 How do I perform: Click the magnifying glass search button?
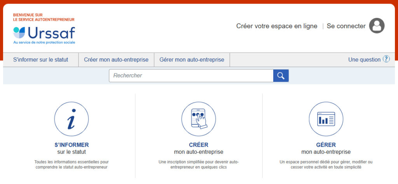(281, 75)
